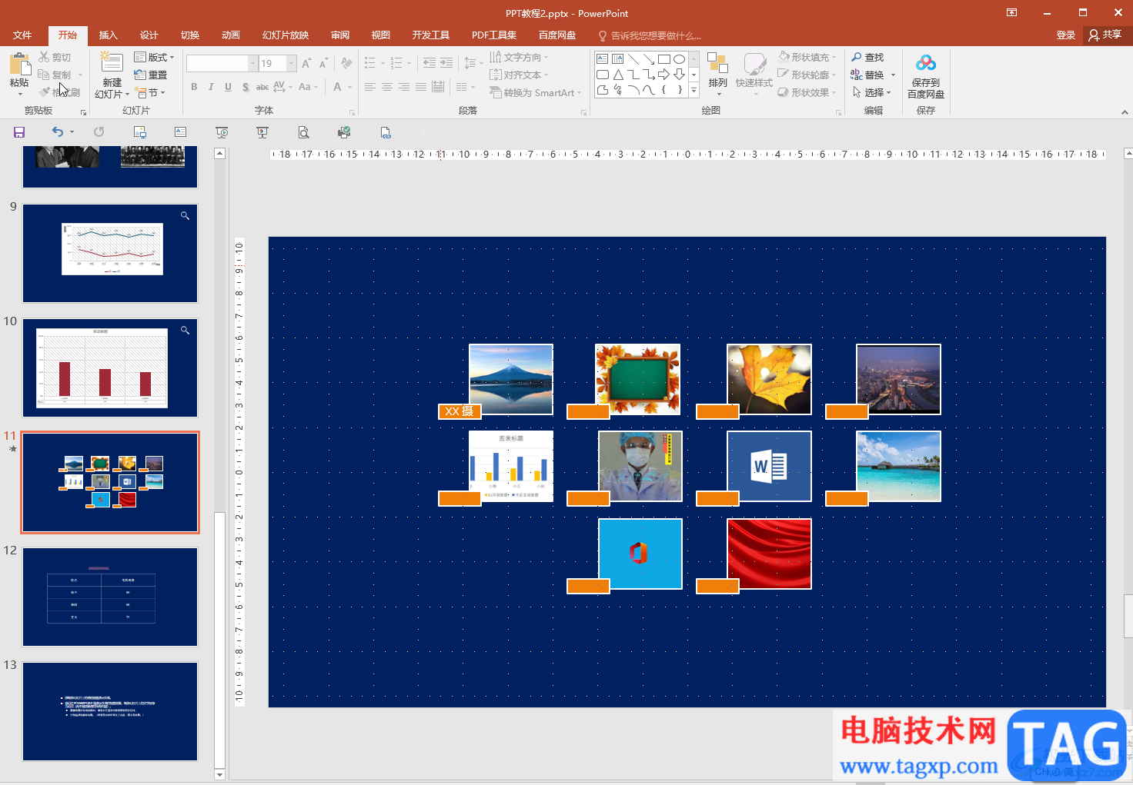Toggle underline text formatting
This screenshot has width=1133, height=785.
[228, 87]
